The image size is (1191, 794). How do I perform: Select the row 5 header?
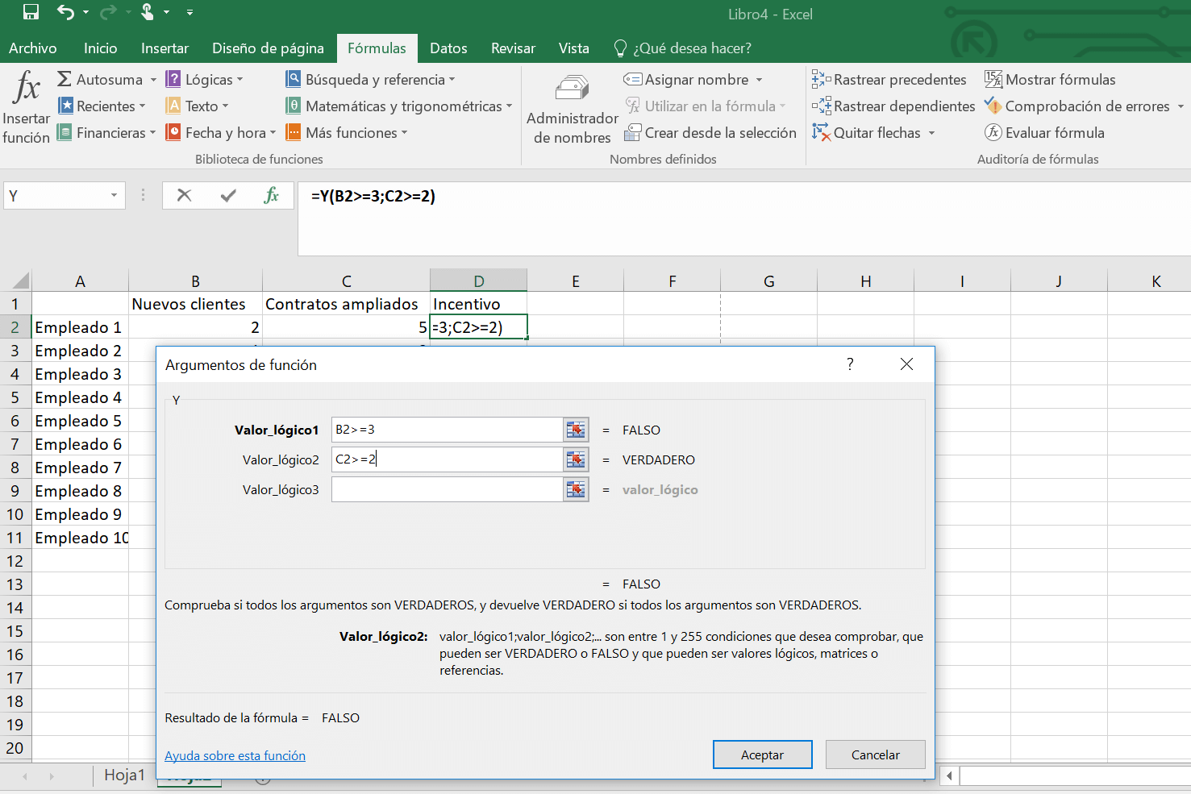coord(15,397)
